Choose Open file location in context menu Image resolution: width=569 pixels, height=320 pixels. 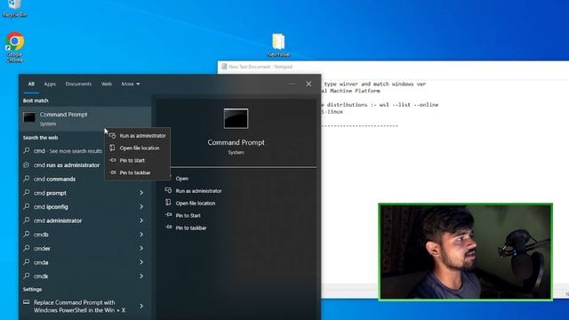coord(138,148)
